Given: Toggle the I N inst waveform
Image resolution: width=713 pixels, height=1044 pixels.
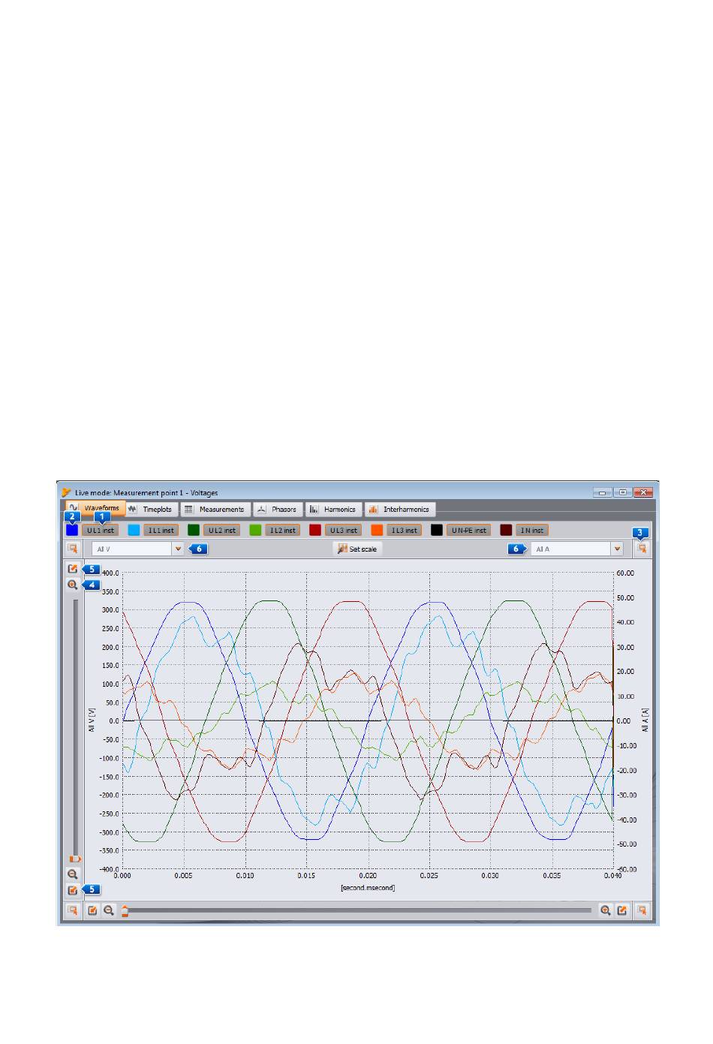Looking at the screenshot, I should (532, 530).
